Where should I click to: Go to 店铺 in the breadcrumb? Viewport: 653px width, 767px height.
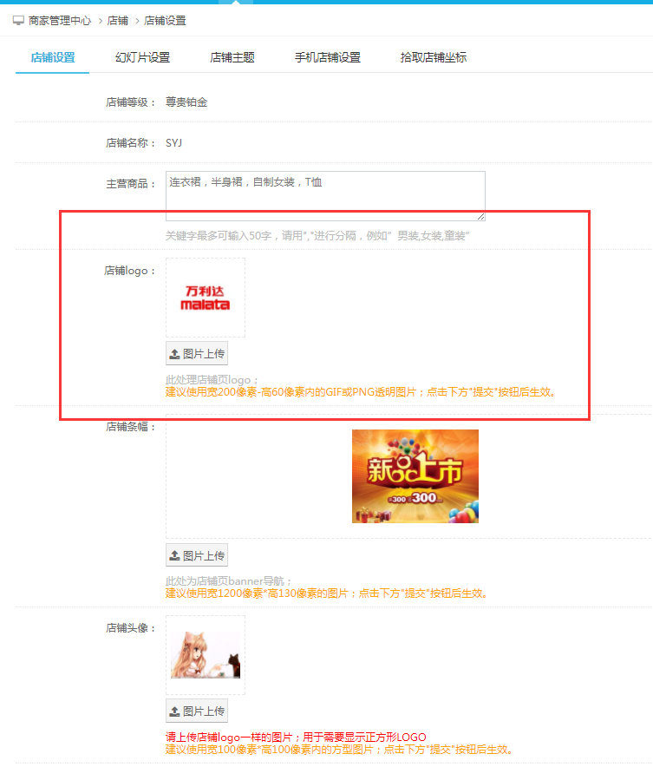coord(118,20)
